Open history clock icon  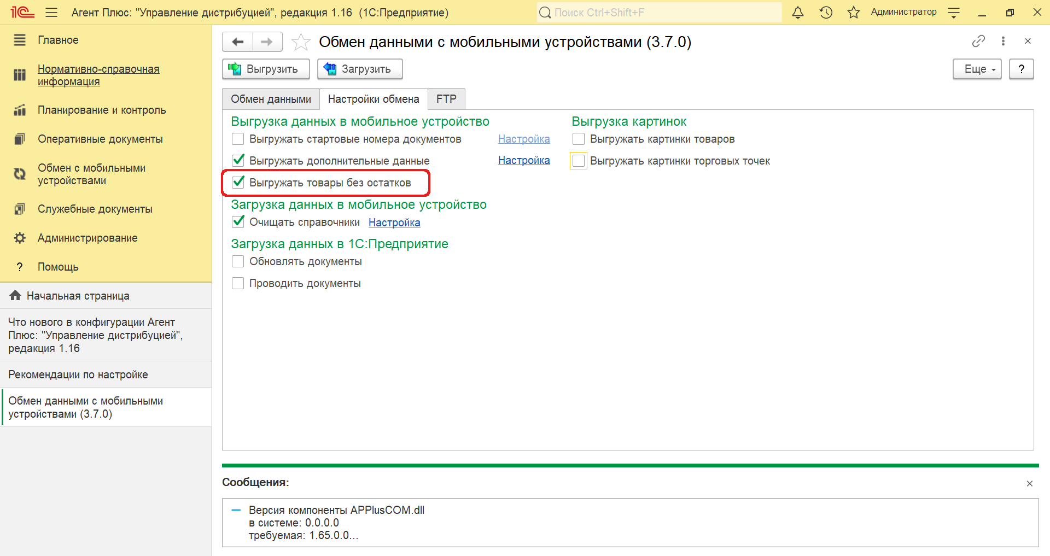826,12
